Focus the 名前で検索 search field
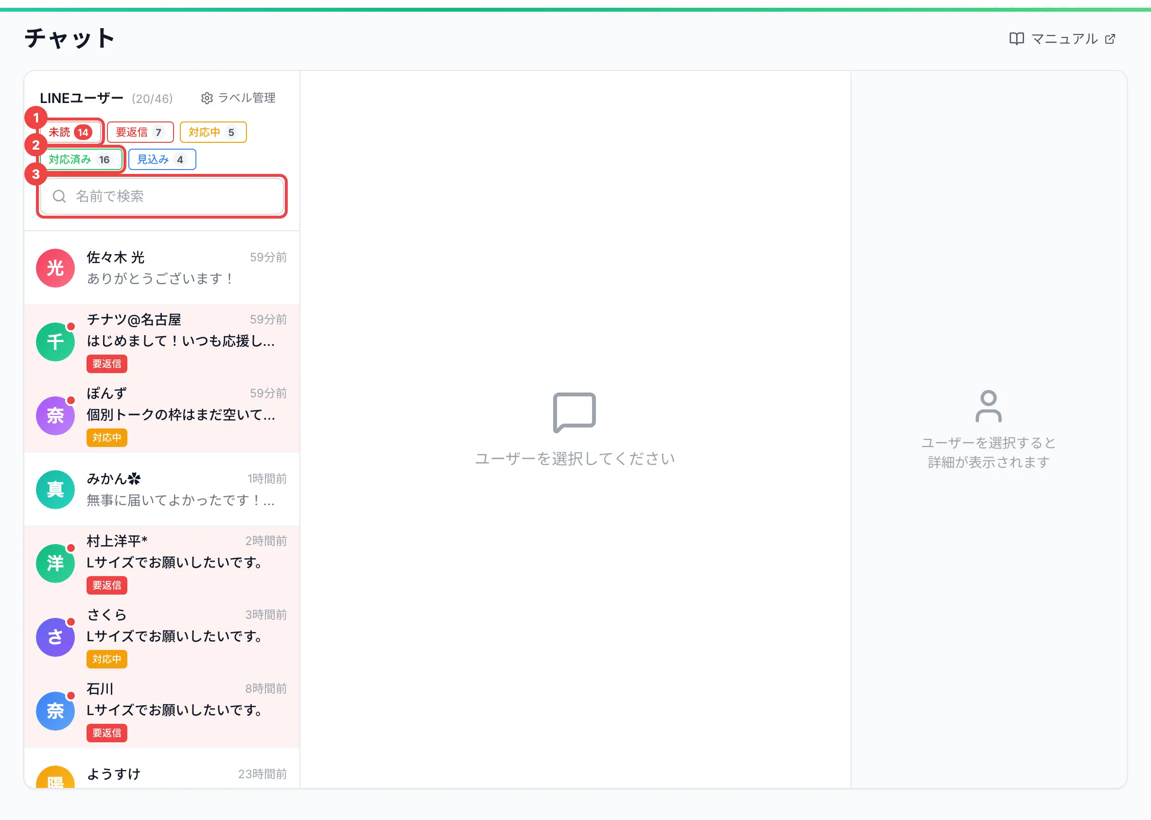This screenshot has width=1151, height=820. click(162, 196)
